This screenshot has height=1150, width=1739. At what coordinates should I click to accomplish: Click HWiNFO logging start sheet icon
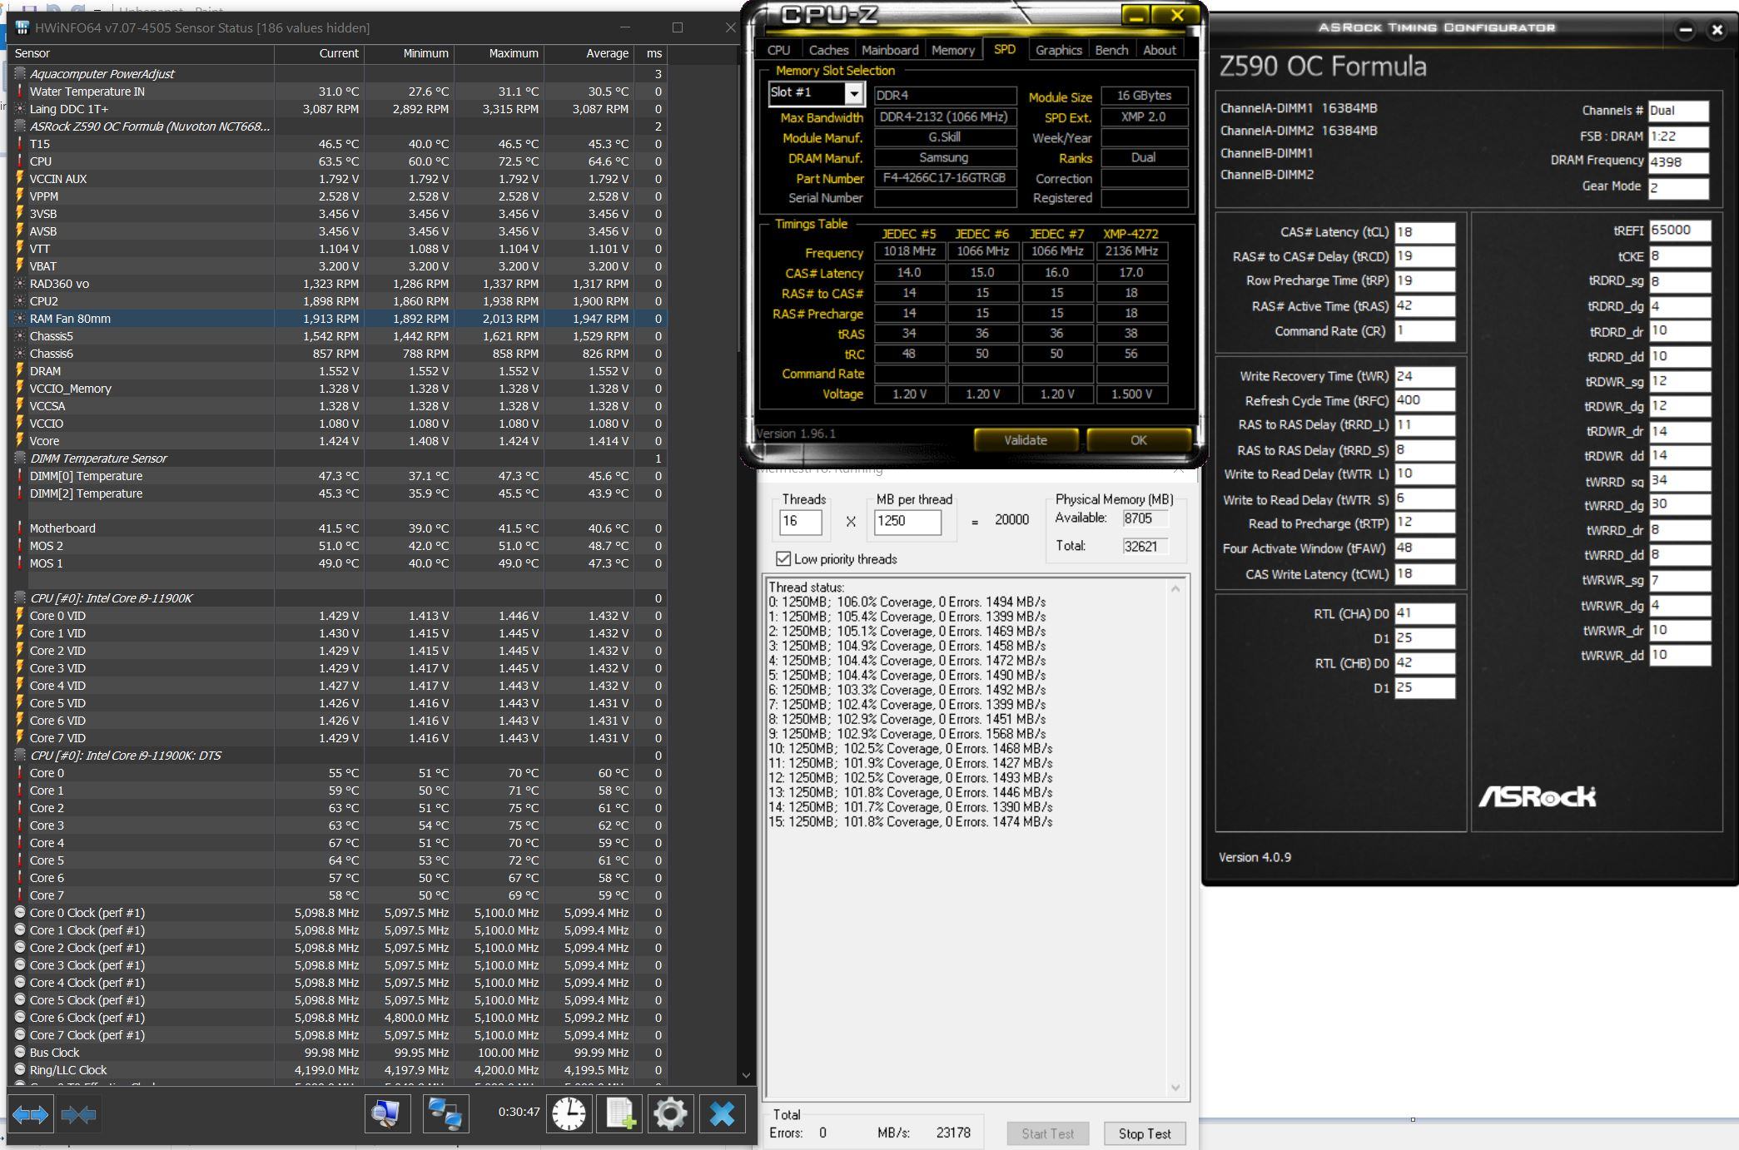pos(619,1113)
